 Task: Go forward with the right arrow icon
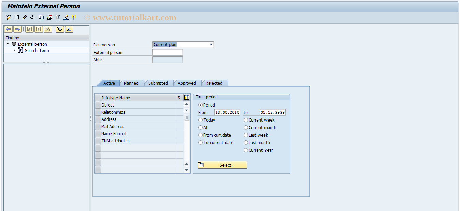click(17, 29)
